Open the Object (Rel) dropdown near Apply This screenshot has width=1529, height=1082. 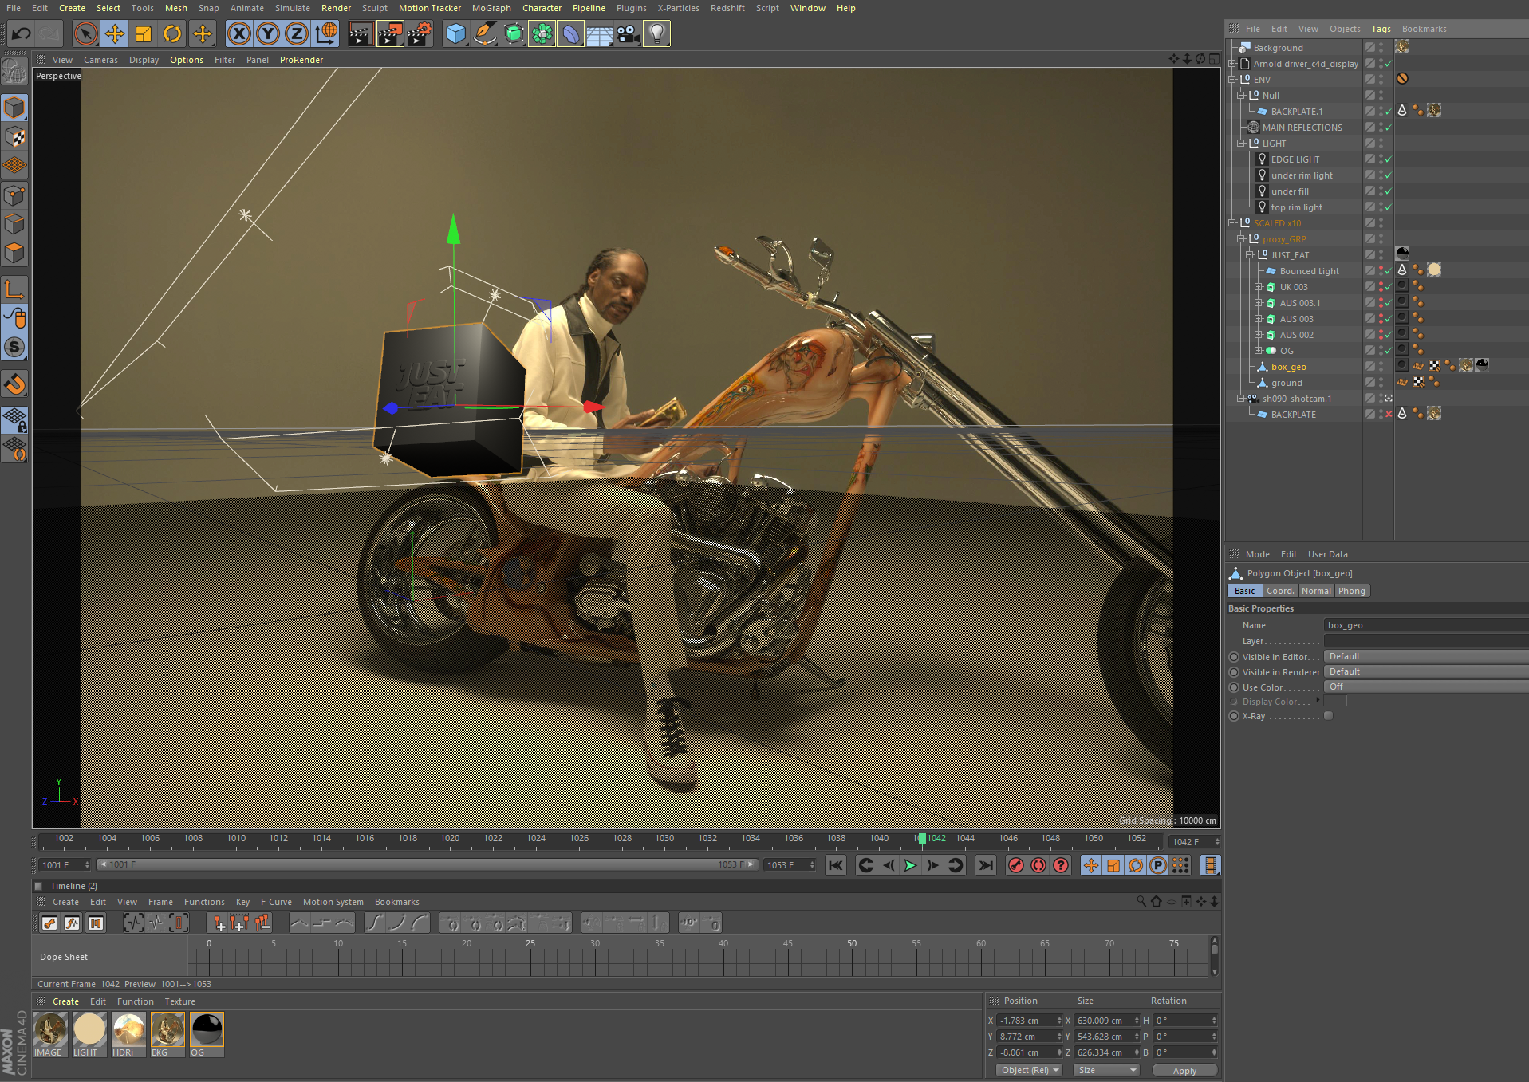pyautogui.click(x=1029, y=1070)
